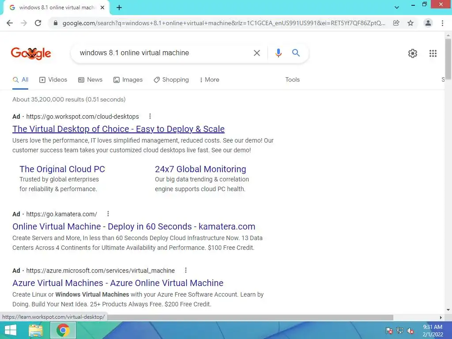
Task: Click the Google doodle logo
Action: click(31, 53)
